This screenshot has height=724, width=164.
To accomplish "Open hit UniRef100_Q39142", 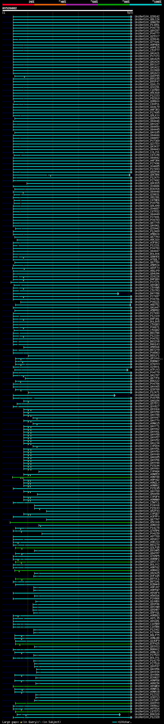I will [147, 17].
